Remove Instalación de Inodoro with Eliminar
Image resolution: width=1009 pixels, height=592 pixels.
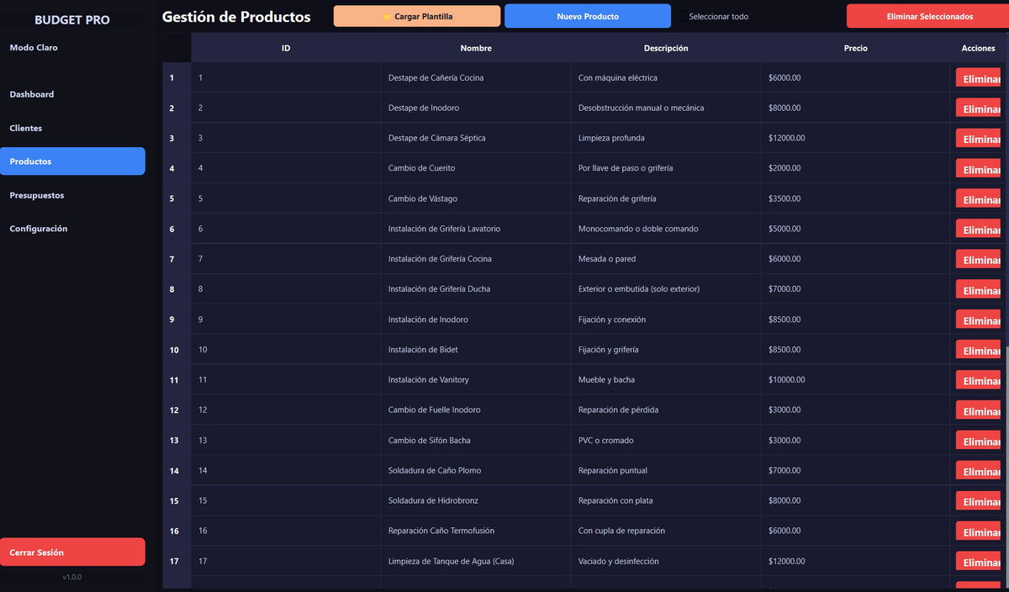coord(979,320)
